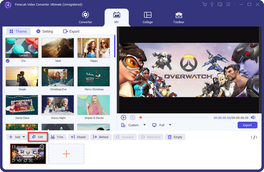Click the Chic theme checkmark

coord(8,61)
